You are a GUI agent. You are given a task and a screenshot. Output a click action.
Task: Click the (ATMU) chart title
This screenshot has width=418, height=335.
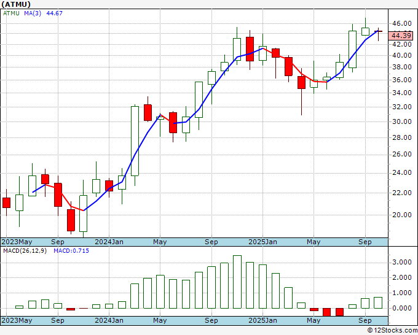(16, 4)
